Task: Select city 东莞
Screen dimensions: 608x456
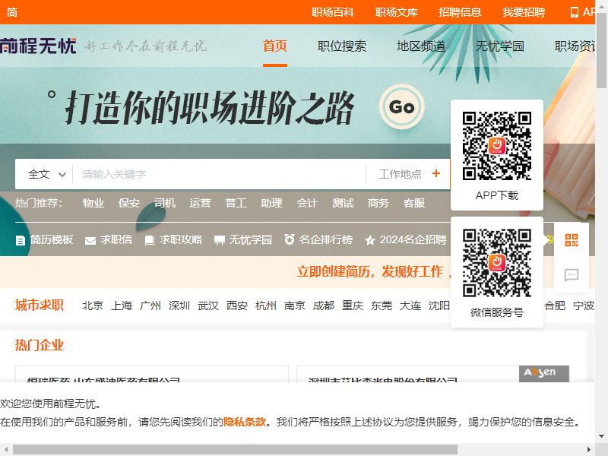Action: tap(382, 306)
